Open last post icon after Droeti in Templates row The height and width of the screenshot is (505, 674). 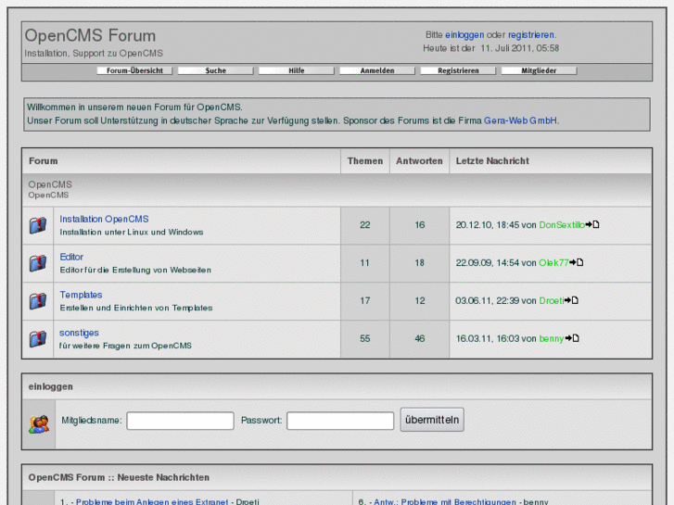(x=571, y=300)
